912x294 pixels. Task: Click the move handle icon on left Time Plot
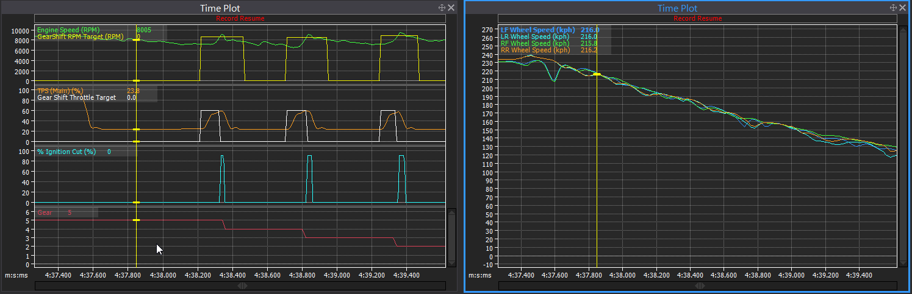click(x=442, y=8)
